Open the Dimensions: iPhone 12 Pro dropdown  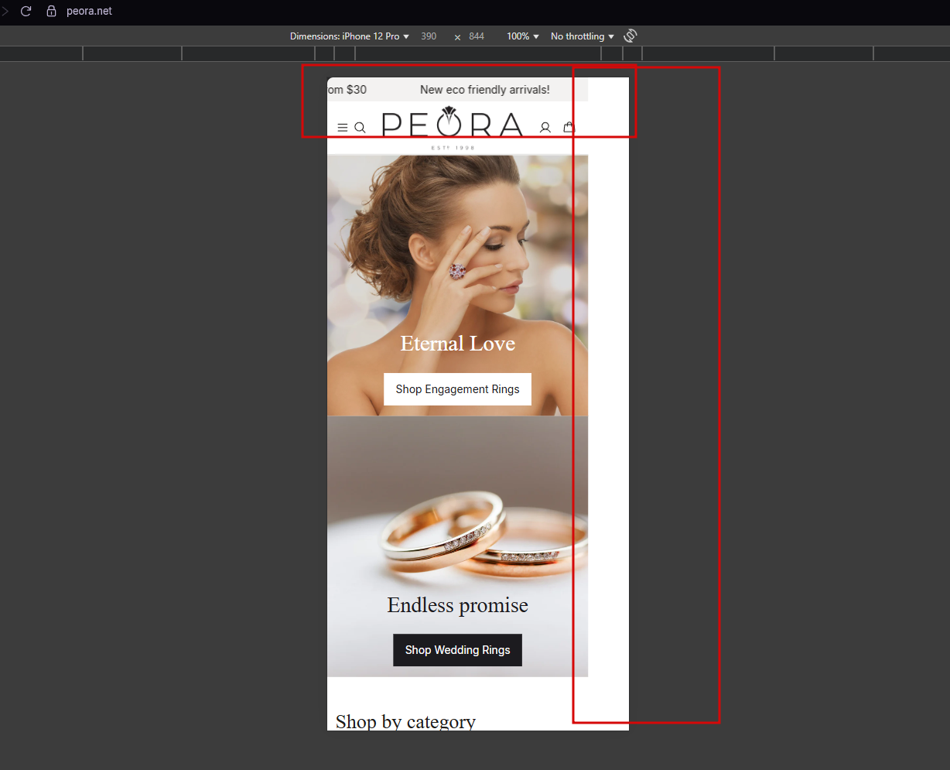coord(350,36)
